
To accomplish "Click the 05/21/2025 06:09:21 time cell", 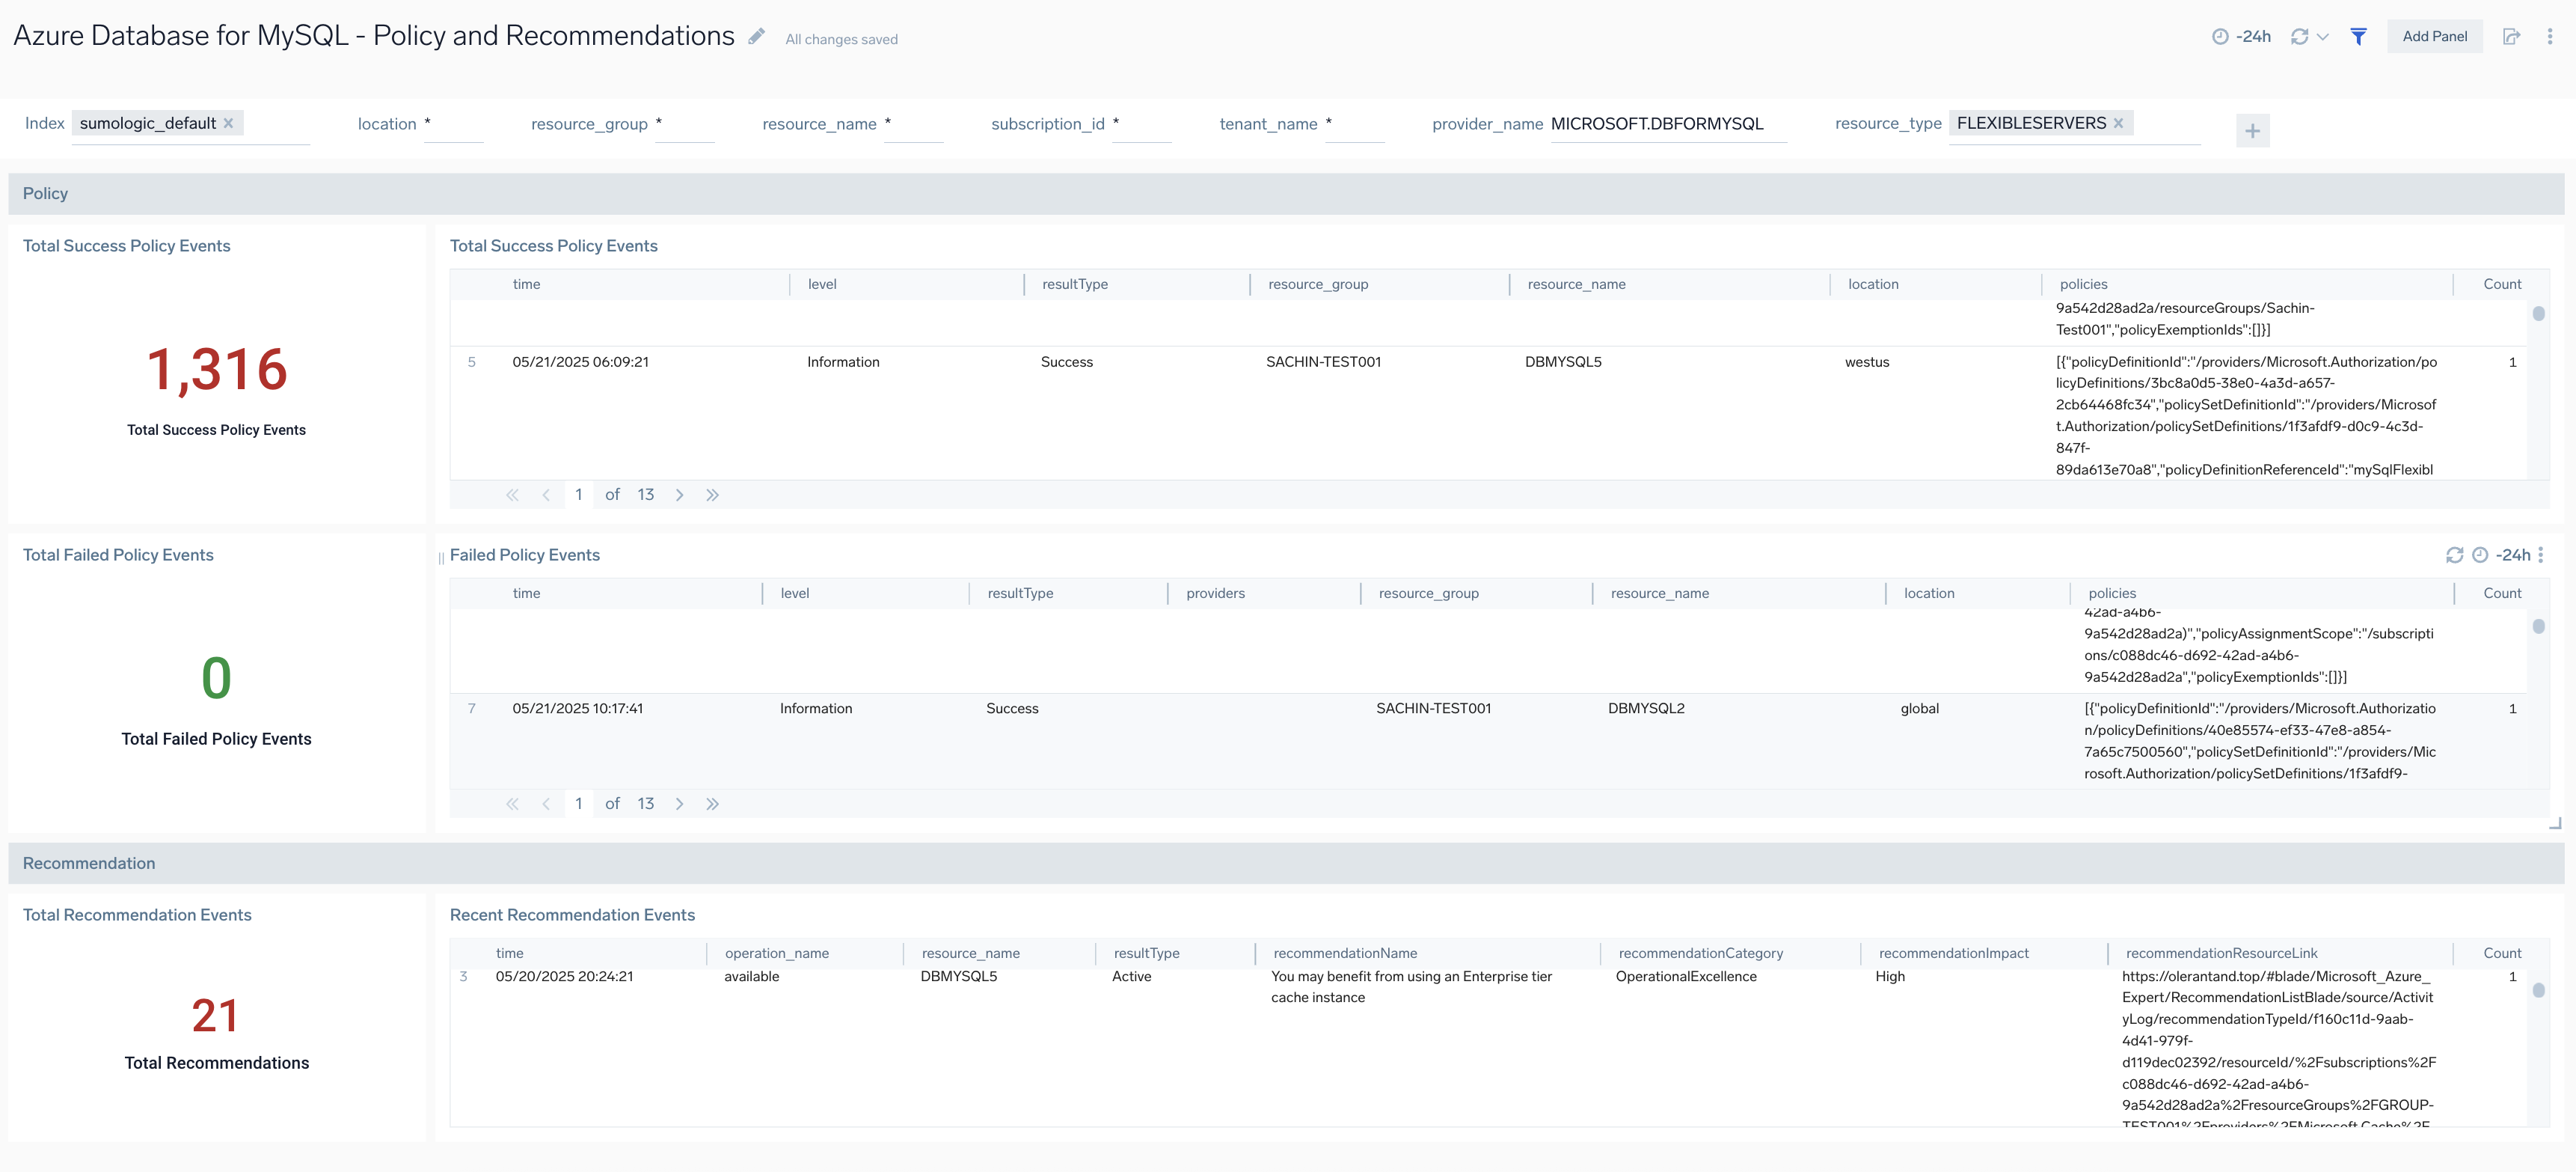I will [x=580, y=362].
